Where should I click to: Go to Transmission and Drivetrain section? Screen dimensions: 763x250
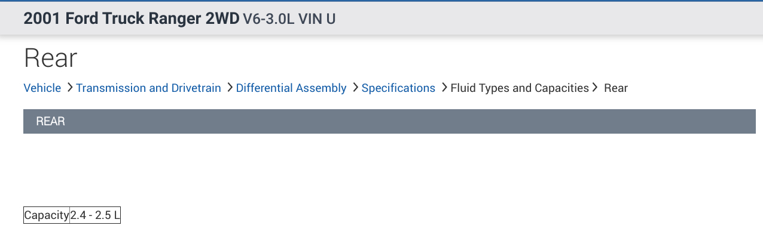[148, 88]
